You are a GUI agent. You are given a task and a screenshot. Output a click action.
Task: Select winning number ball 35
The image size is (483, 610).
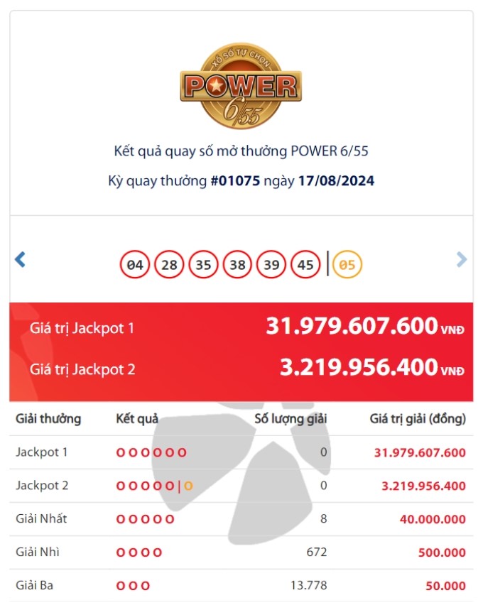pyautogui.click(x=203, y=265)
